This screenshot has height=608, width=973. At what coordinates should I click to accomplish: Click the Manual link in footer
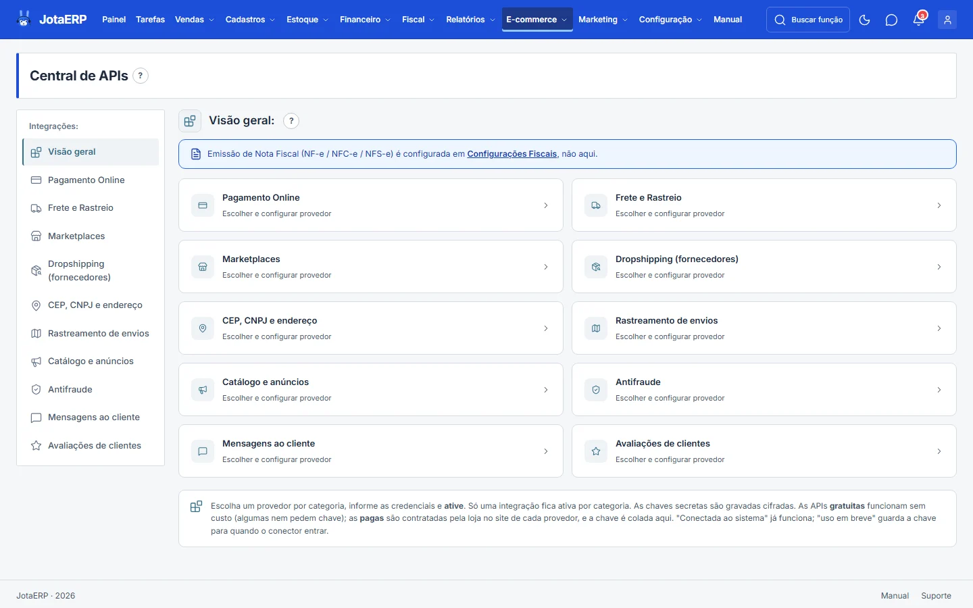coord(895,596)
